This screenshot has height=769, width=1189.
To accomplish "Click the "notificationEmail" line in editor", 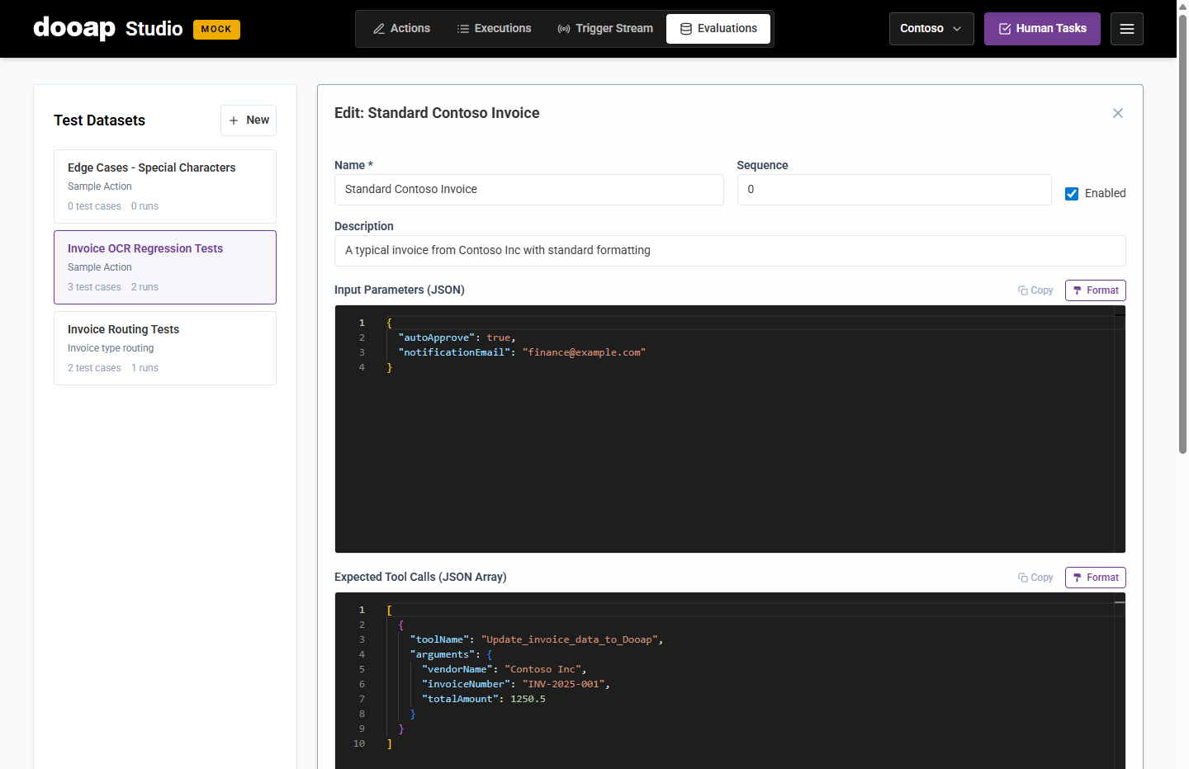I will point(522,352).
